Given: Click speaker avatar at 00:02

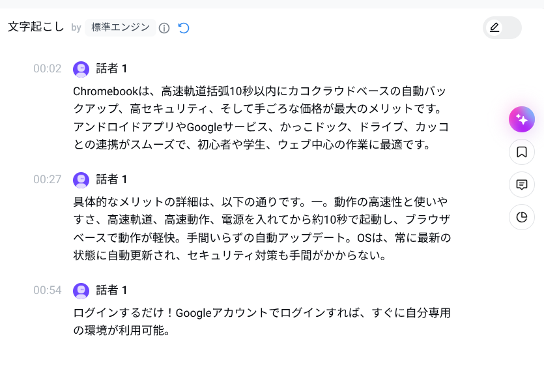Looking at the screenshot, I should point(81,69).
